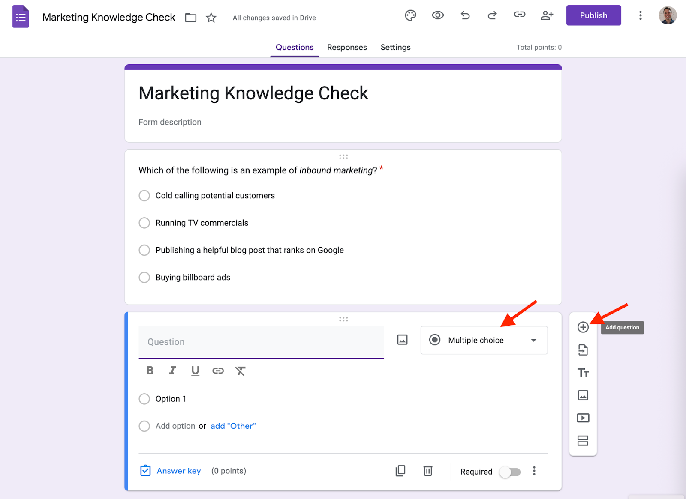
Task: Delete the question with trash icon
Action: (427, 471)
